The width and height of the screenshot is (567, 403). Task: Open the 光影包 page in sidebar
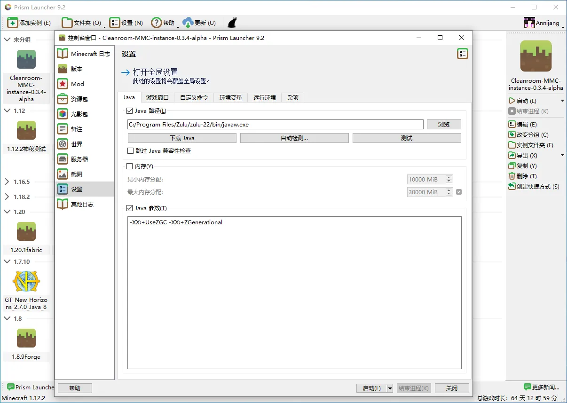[84, 114]
